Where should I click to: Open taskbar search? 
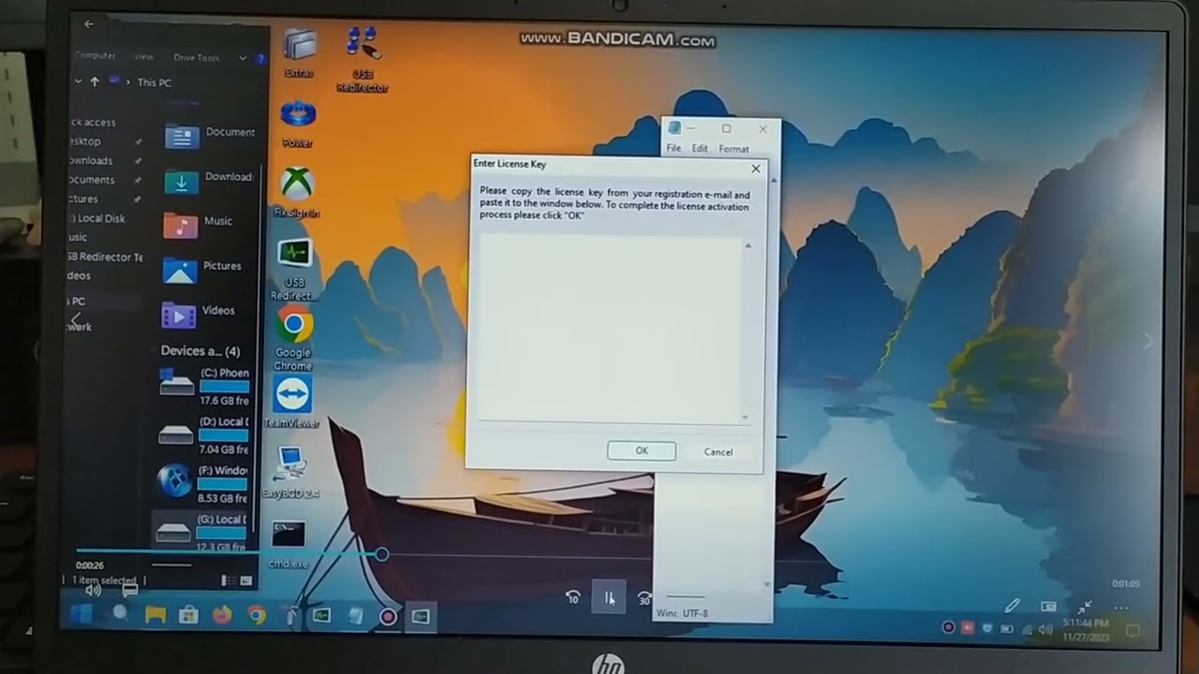coord(121,614)
